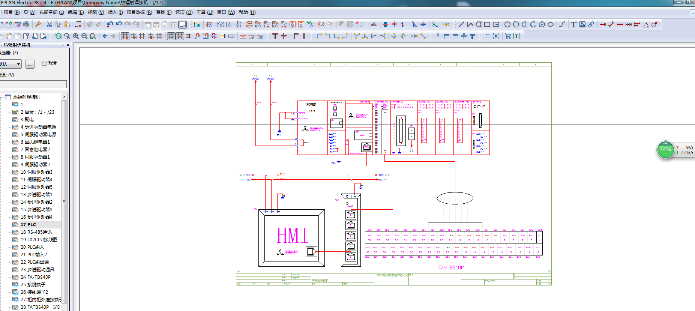This screenshot has width=695, height=311.
Task: Select the Rectangle drawing tool
Action: coord(487,25)
